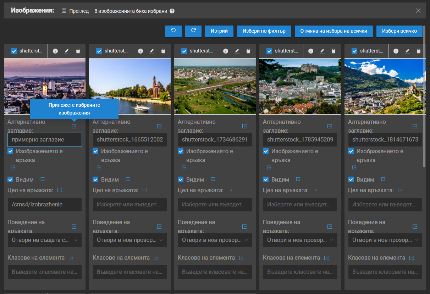Toggle 'Изображението е връзка' checkbox in third card
Viewport: 430px width, 294px height.
pos(181,151)
